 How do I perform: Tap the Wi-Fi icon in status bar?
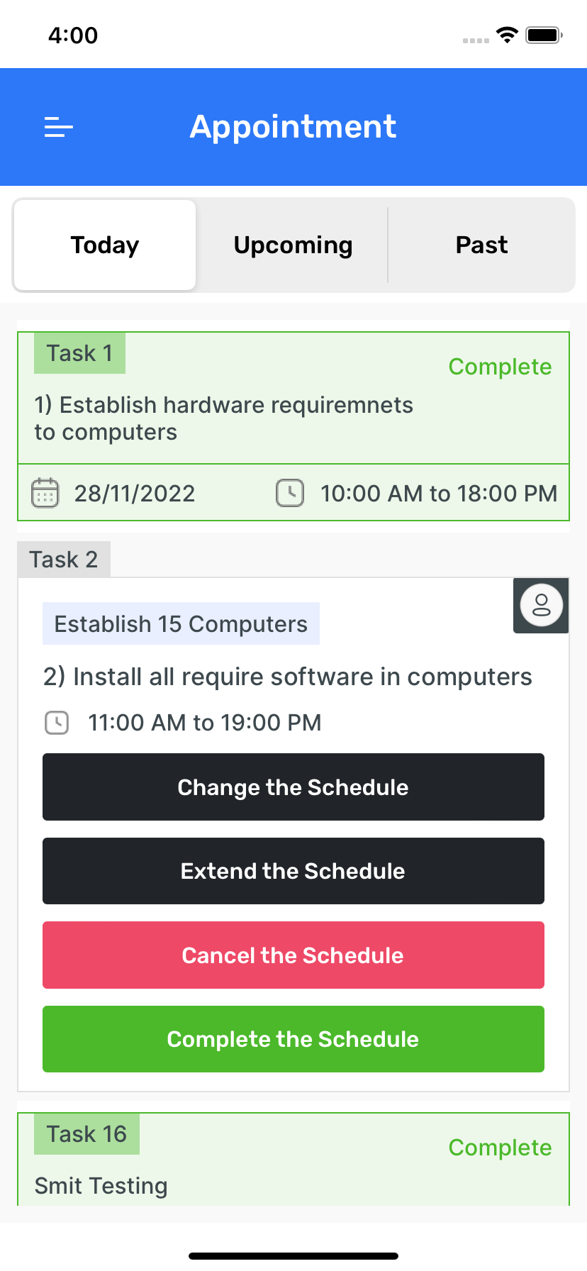[507, 35]
